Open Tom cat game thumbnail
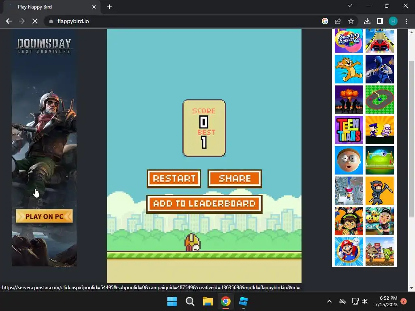Viewport: 415px width, 311px height. click(349, 69)
